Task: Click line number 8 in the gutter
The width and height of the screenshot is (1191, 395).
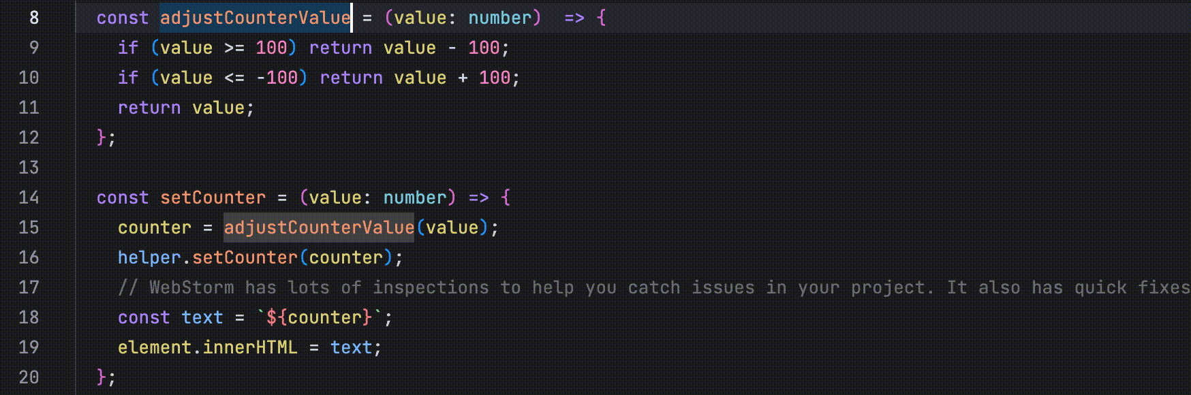Action: (34, 18)
